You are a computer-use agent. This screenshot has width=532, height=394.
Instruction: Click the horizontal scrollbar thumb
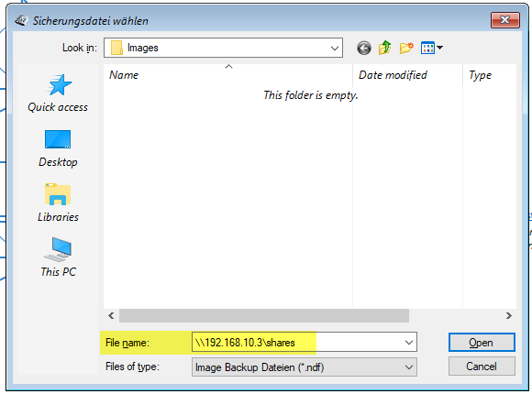point(264,316)
